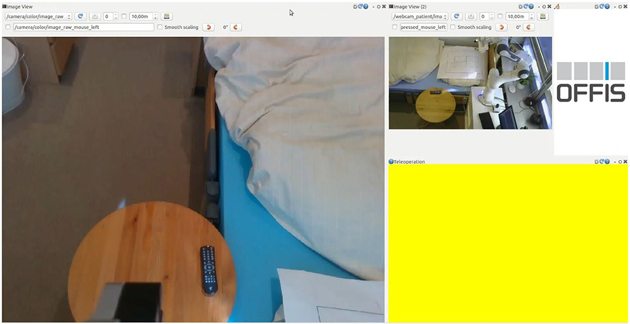Image resolution: width=630 pixels, height=324 pixels.
Task: Click the zoom-to-original button in Image View (2)
Action: (x=471, y=16)
